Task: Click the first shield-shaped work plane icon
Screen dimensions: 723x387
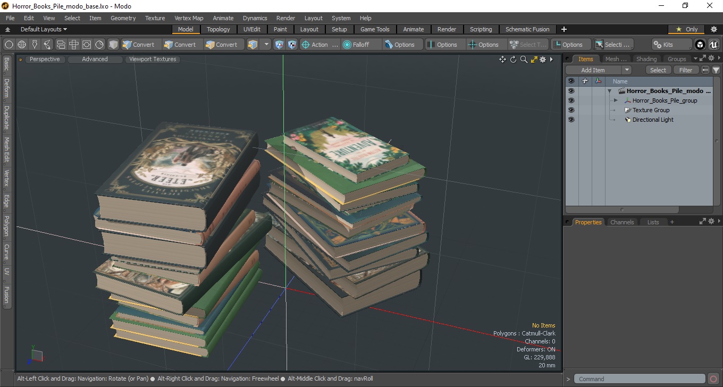Action: [279, 45]
